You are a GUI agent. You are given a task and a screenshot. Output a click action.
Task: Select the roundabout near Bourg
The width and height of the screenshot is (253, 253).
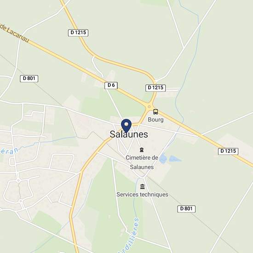click(149, 107)
